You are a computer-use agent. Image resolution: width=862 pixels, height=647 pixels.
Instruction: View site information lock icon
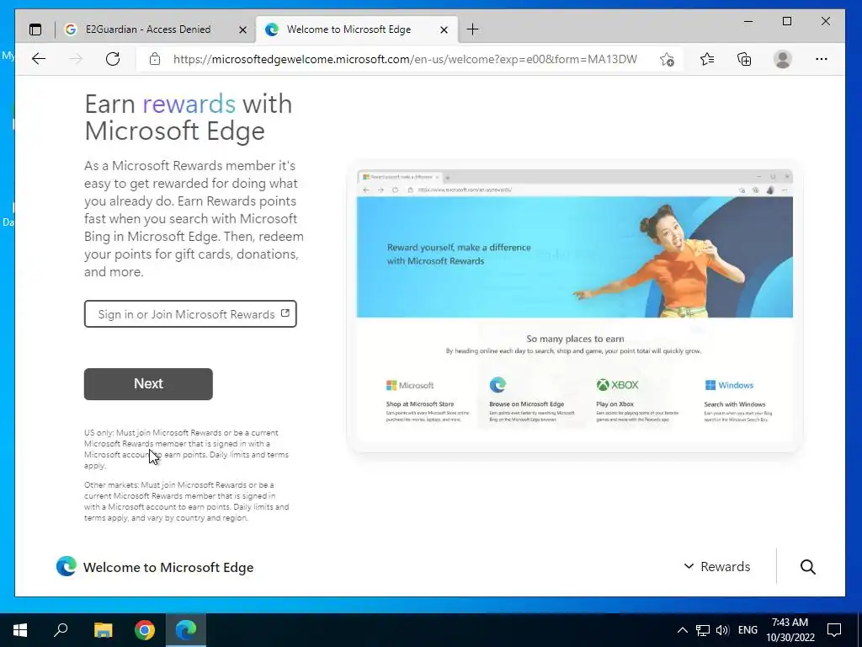pyautogui.click(x=155, y=59)
